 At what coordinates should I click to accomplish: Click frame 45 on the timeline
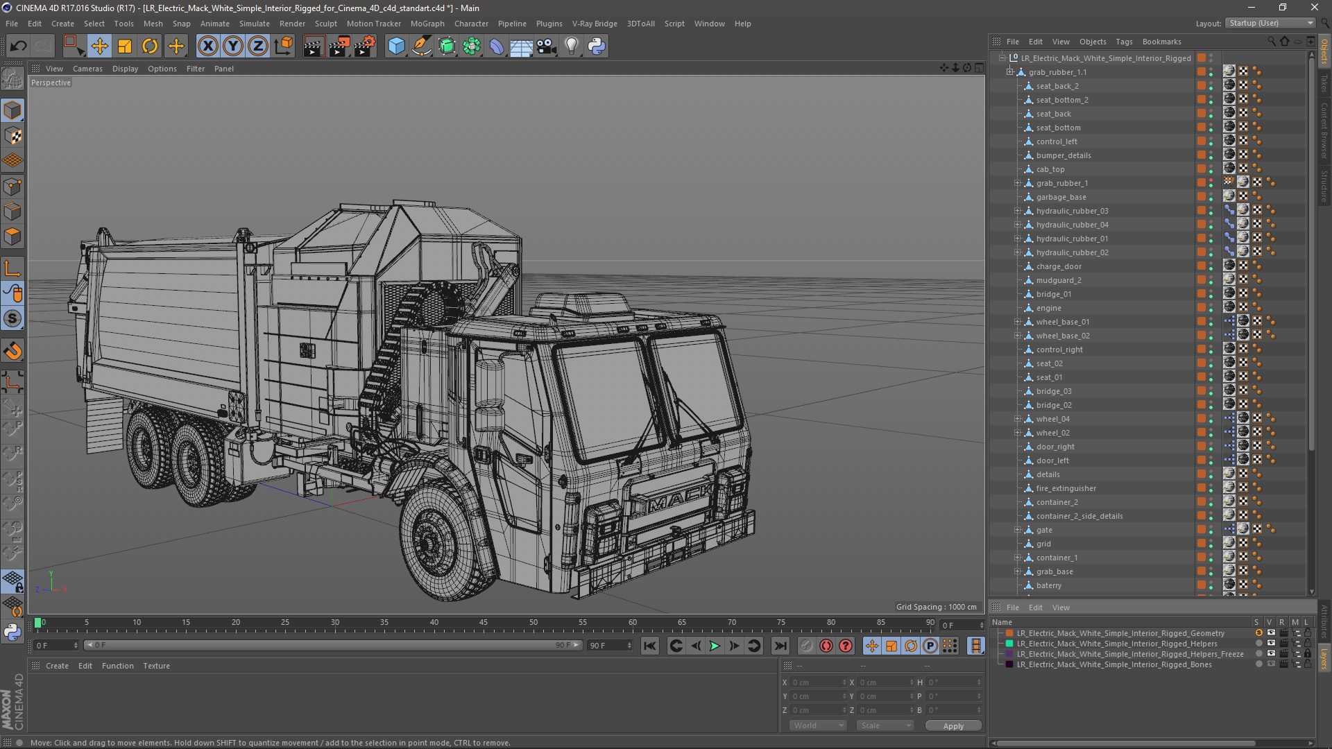[484, 622]
